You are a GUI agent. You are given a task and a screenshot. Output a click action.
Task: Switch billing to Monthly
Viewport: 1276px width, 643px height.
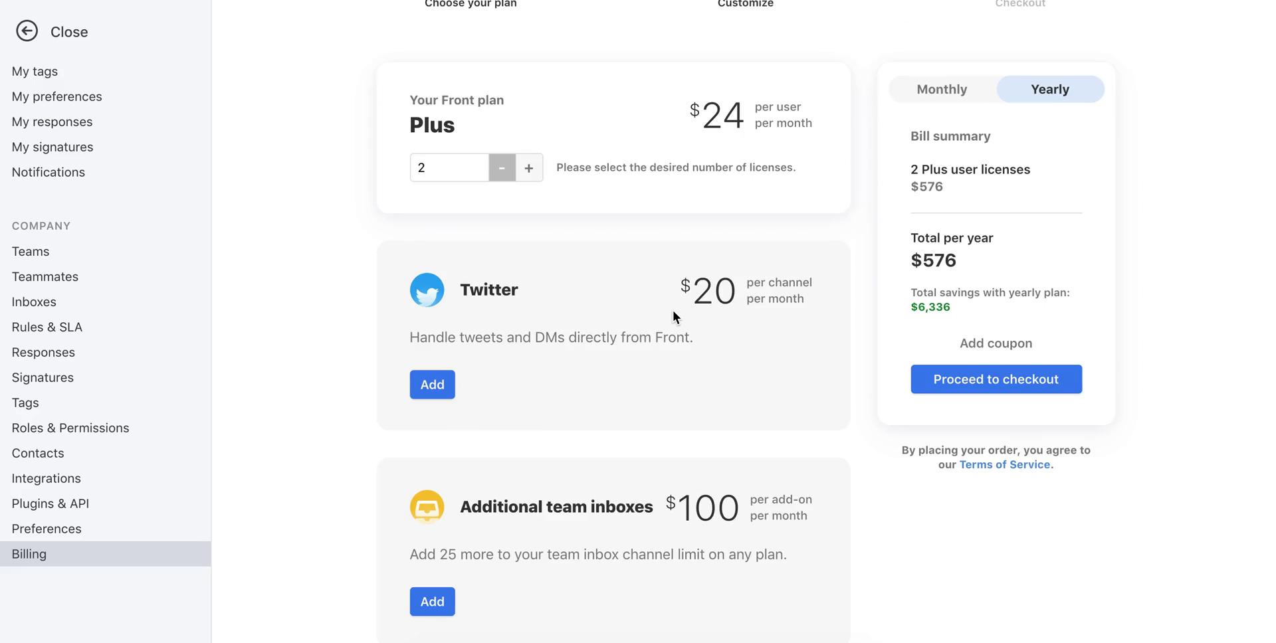(x=942, y=90)
